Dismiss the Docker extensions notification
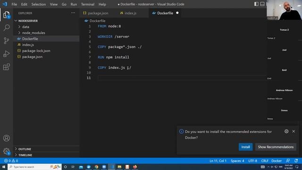302x170 pixels. pos(294,131)
